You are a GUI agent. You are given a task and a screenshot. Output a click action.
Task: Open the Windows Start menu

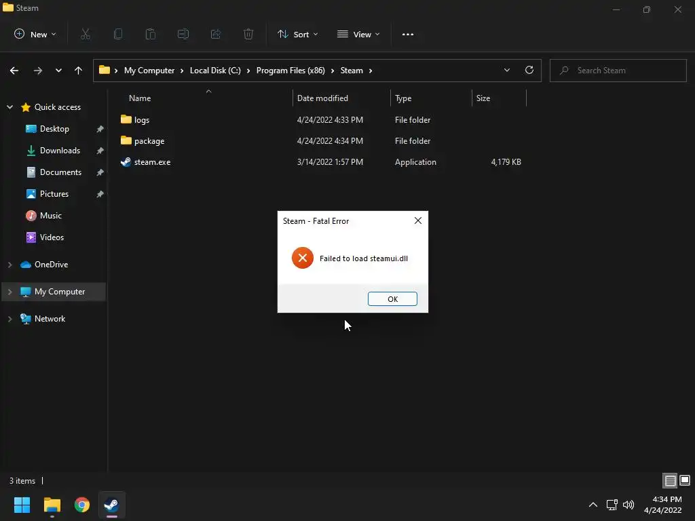(x=22, y=505)
